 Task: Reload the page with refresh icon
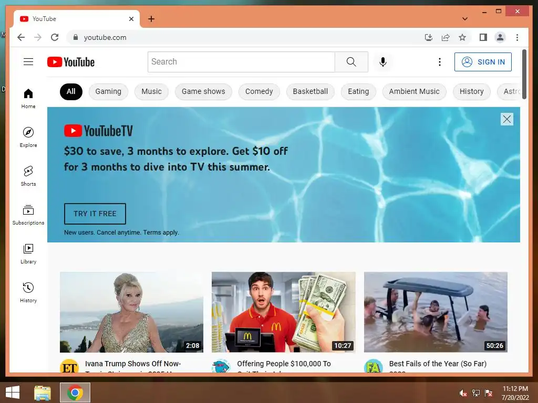[55, 37]
